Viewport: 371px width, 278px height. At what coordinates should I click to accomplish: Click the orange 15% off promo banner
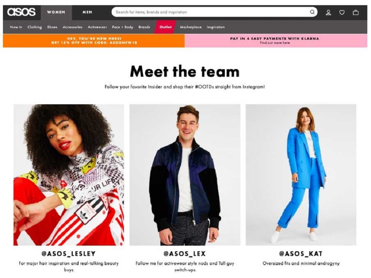(94, 41)
